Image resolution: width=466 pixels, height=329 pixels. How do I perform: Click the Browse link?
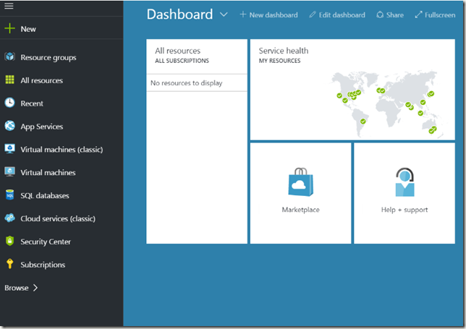(x=17, y=288)
